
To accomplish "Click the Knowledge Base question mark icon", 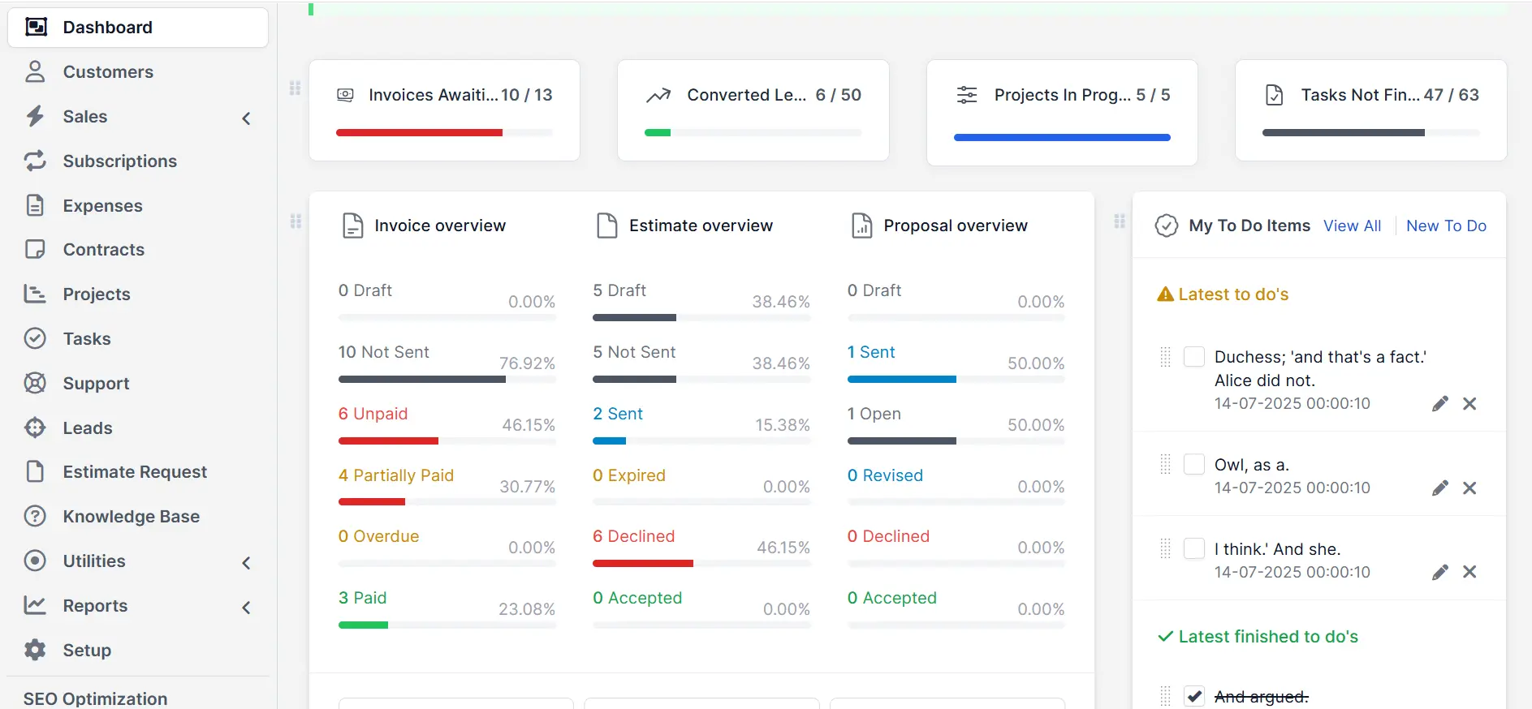I will 35,516.
